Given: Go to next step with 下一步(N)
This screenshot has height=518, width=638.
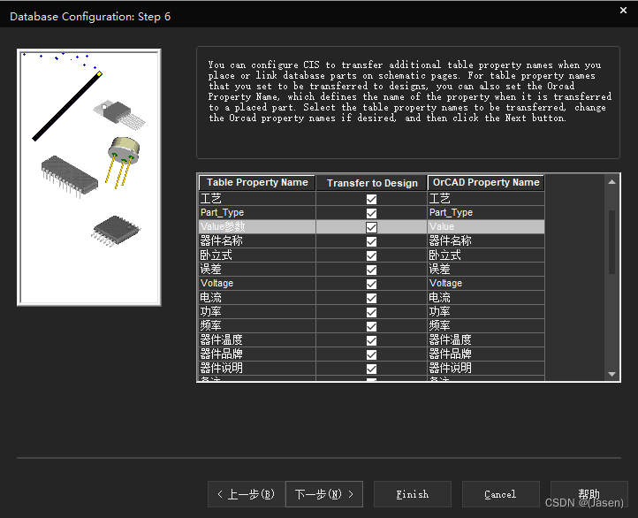Looking at the screenshot, I should pos(323,494).
